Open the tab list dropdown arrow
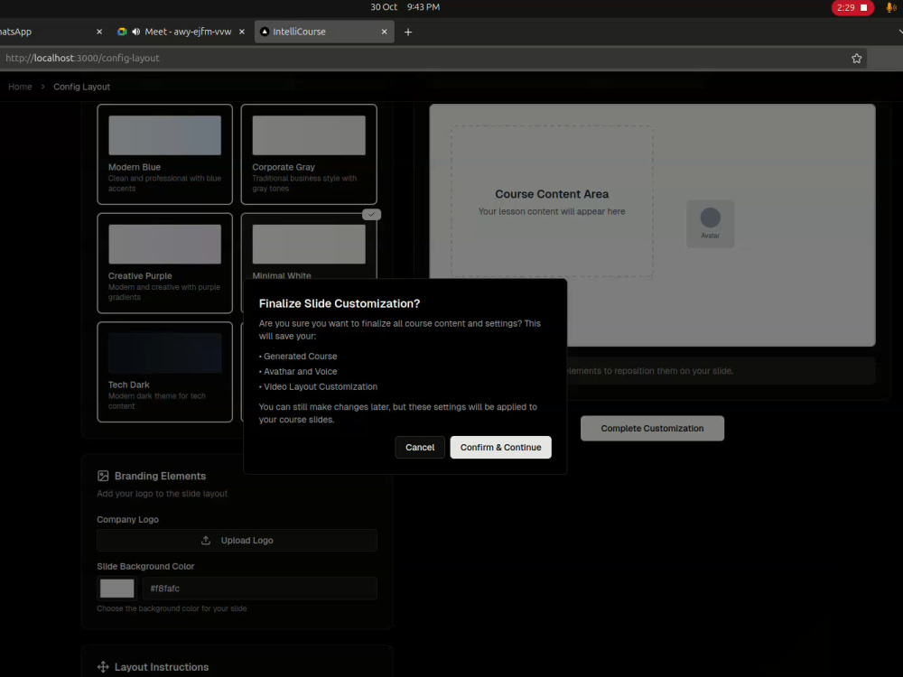The height and width of the screenshot is (677, 903). [899, 32]
